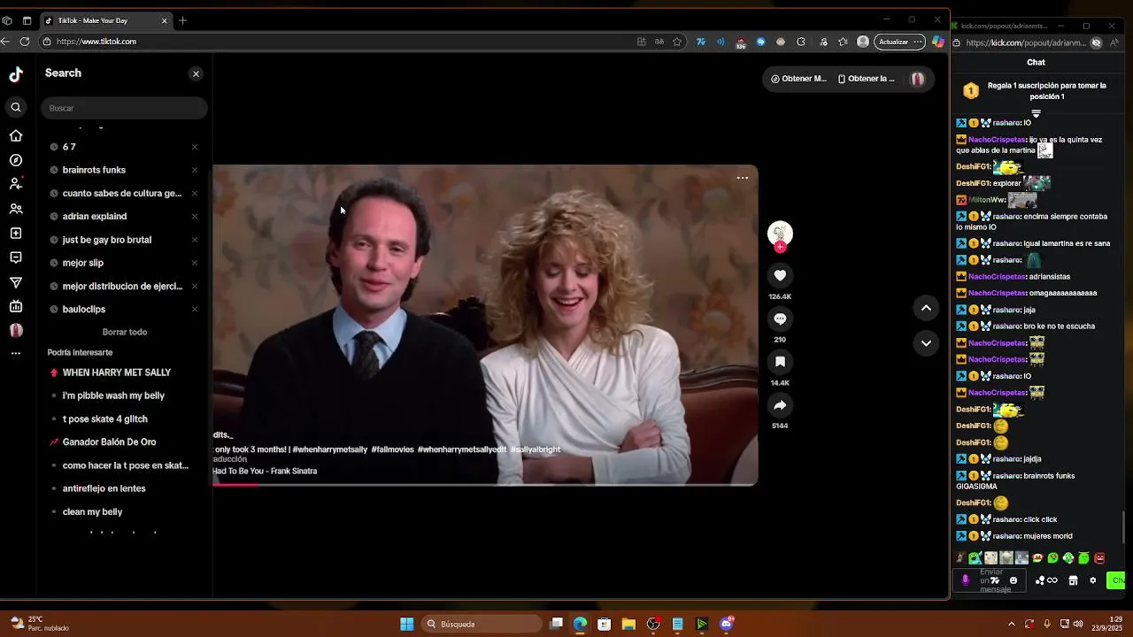Open the emoji picker in the Kick chat

[x=1014, y=580]
